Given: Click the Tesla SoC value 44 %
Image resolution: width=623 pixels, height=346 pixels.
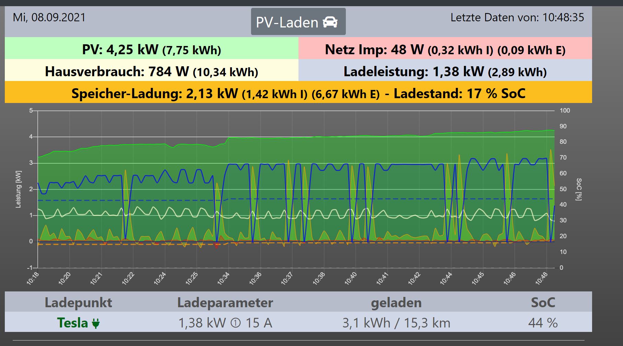Looking at the screenshot, I should [543, 323].
